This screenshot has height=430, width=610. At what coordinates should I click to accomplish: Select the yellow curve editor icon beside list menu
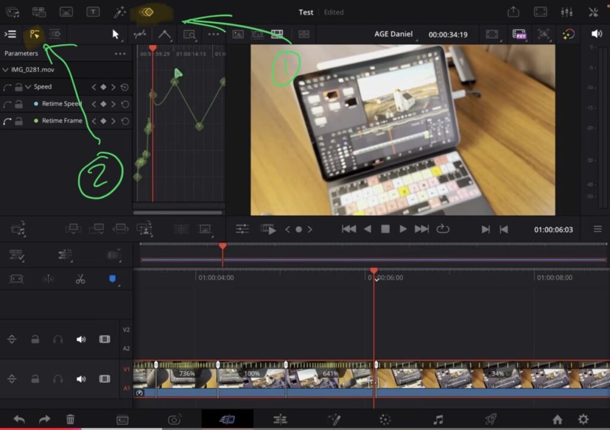click(x=35, y=34)
